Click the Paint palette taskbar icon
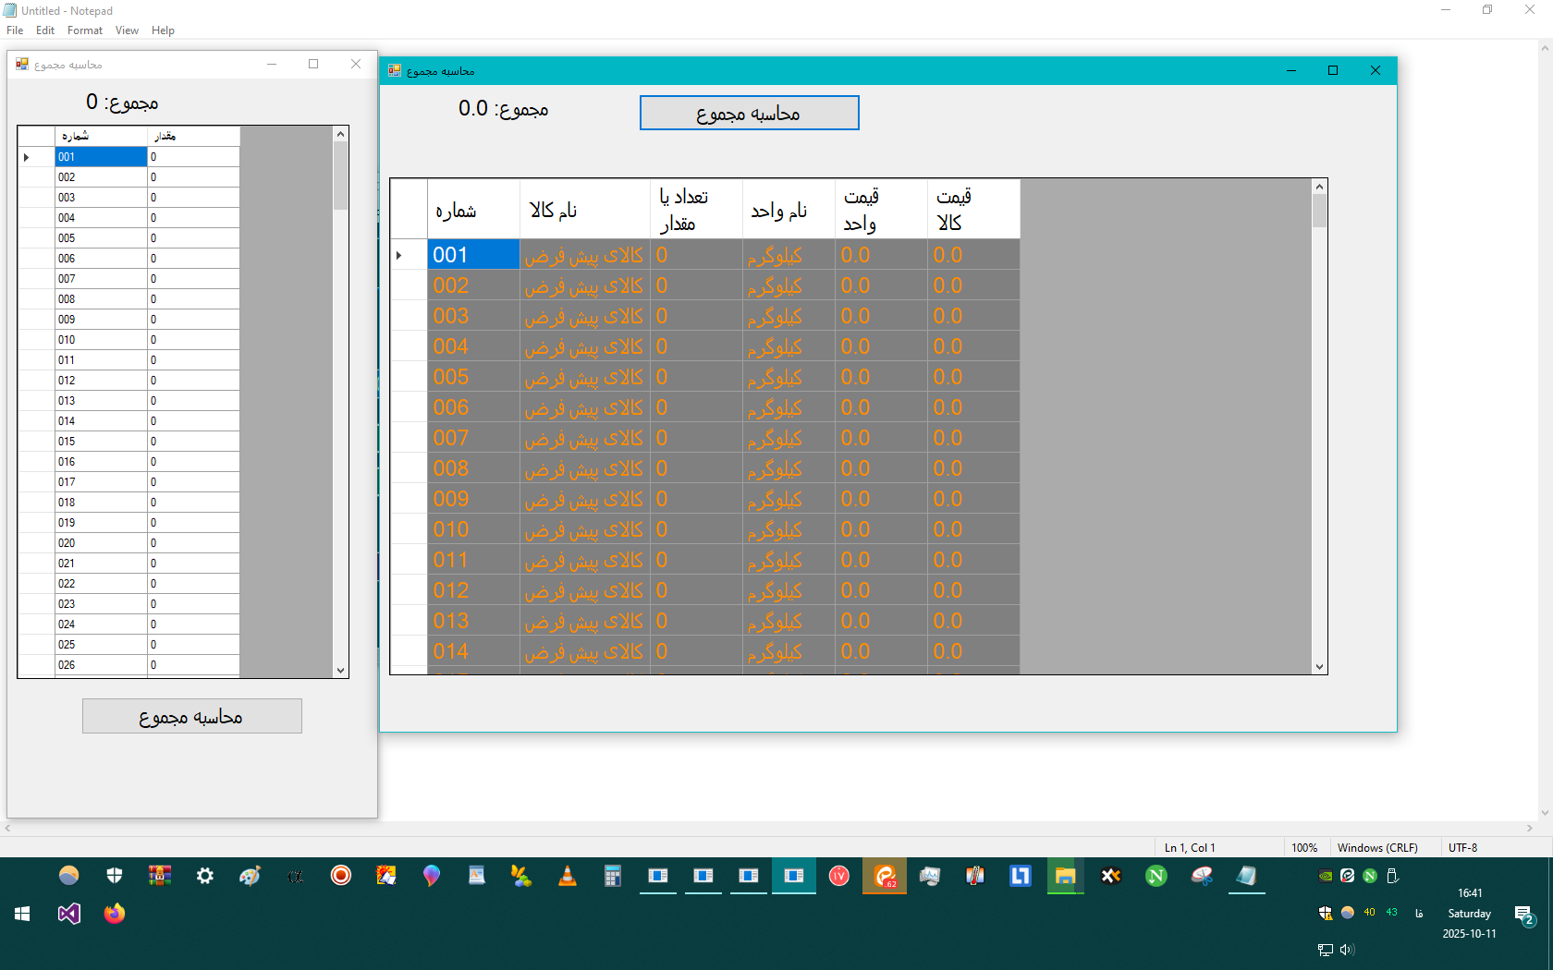This screenshot has height=970, width=1553. coord(251,876)
